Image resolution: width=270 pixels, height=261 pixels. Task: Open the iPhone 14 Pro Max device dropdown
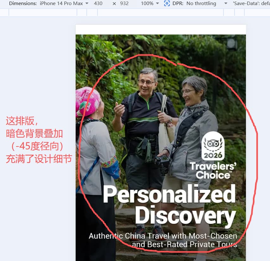pyautogui.click(x=64, y=3)
